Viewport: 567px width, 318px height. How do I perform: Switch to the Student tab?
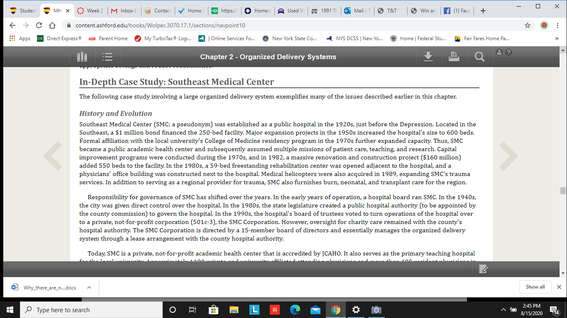click(x=23, y=11)
